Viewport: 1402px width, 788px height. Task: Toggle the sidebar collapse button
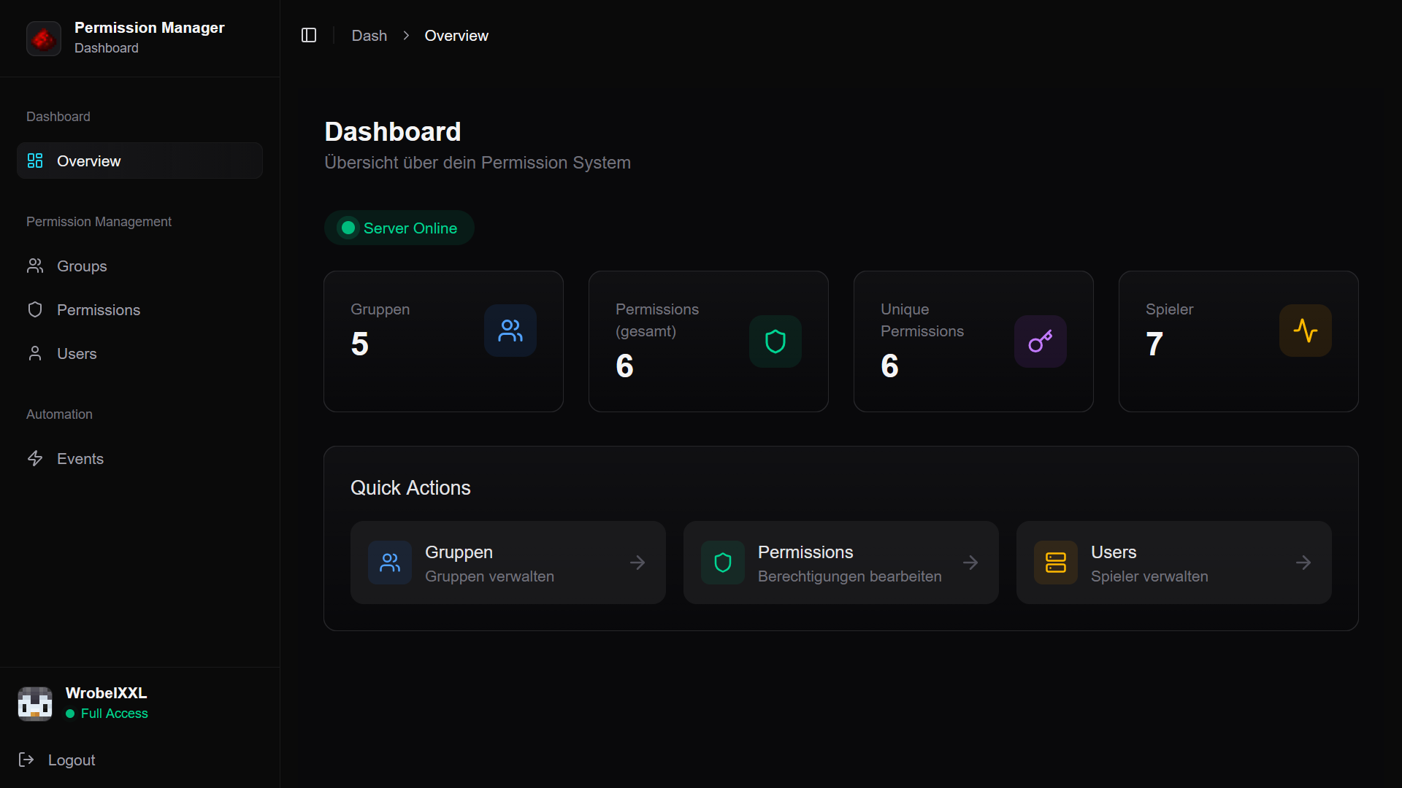[308, 35]
